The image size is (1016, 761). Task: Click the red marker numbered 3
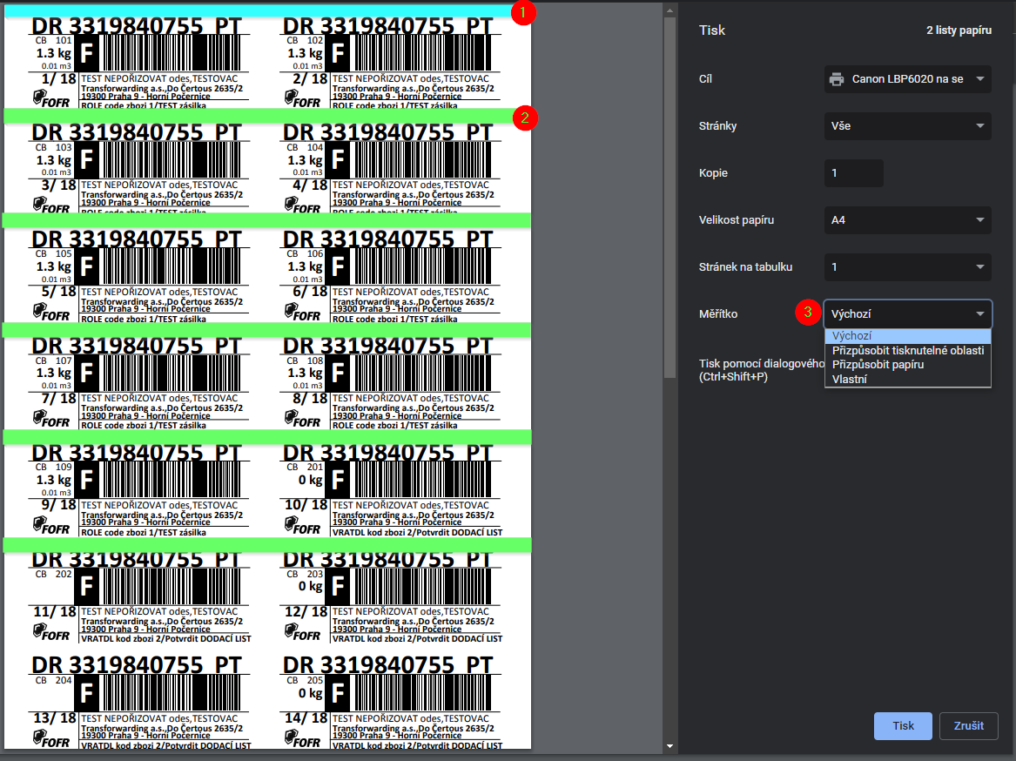point(808,312)
